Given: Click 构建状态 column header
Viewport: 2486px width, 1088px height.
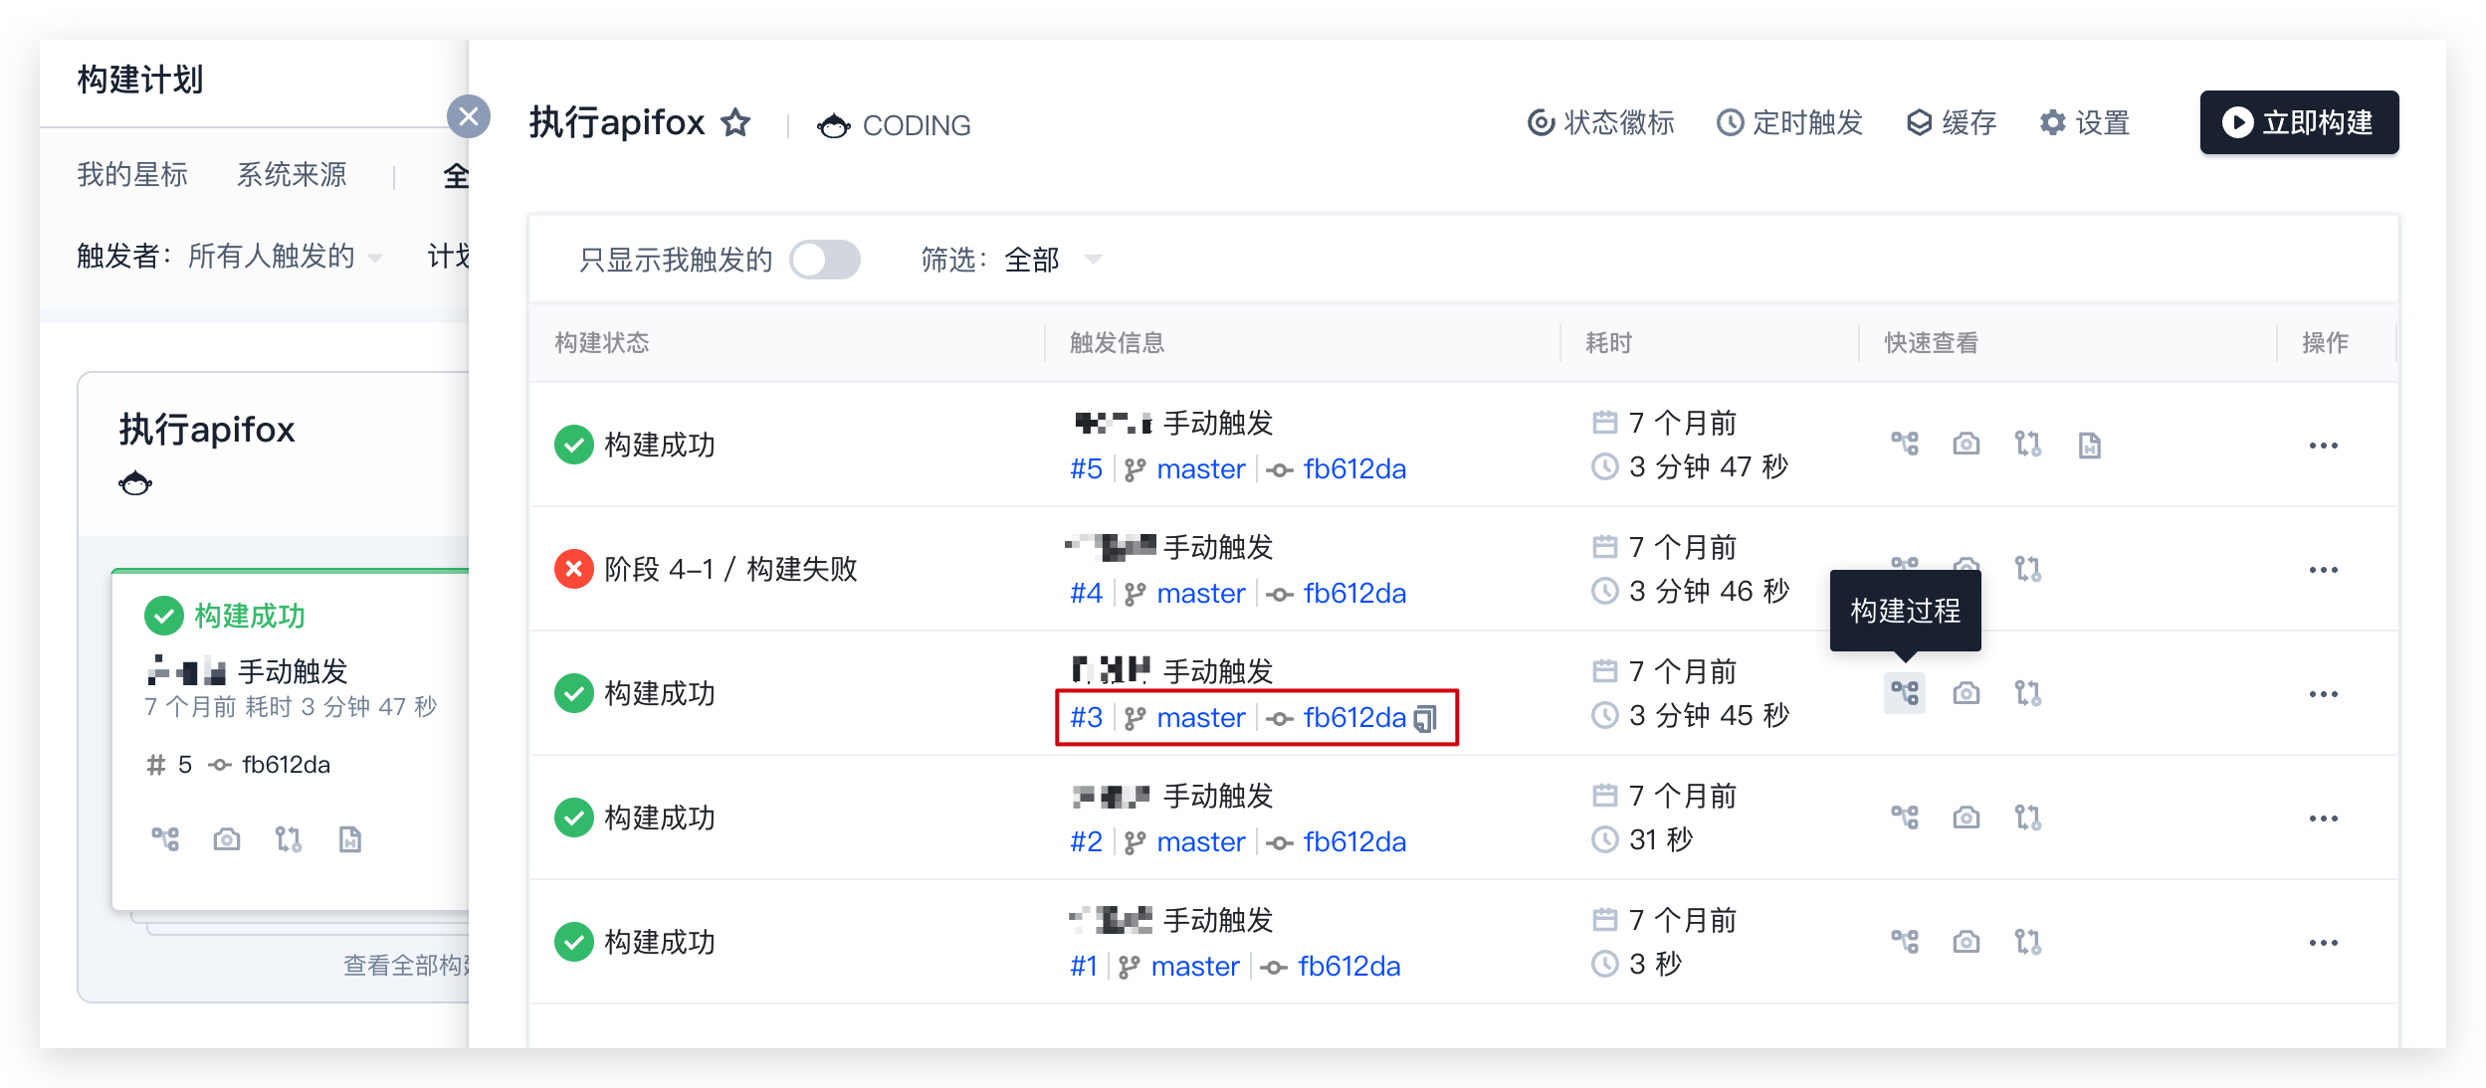Looking at the screenshot, I should pos(602,342).
